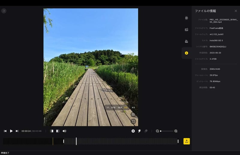Add a keyframe with plus icon

tap(133, 131)
